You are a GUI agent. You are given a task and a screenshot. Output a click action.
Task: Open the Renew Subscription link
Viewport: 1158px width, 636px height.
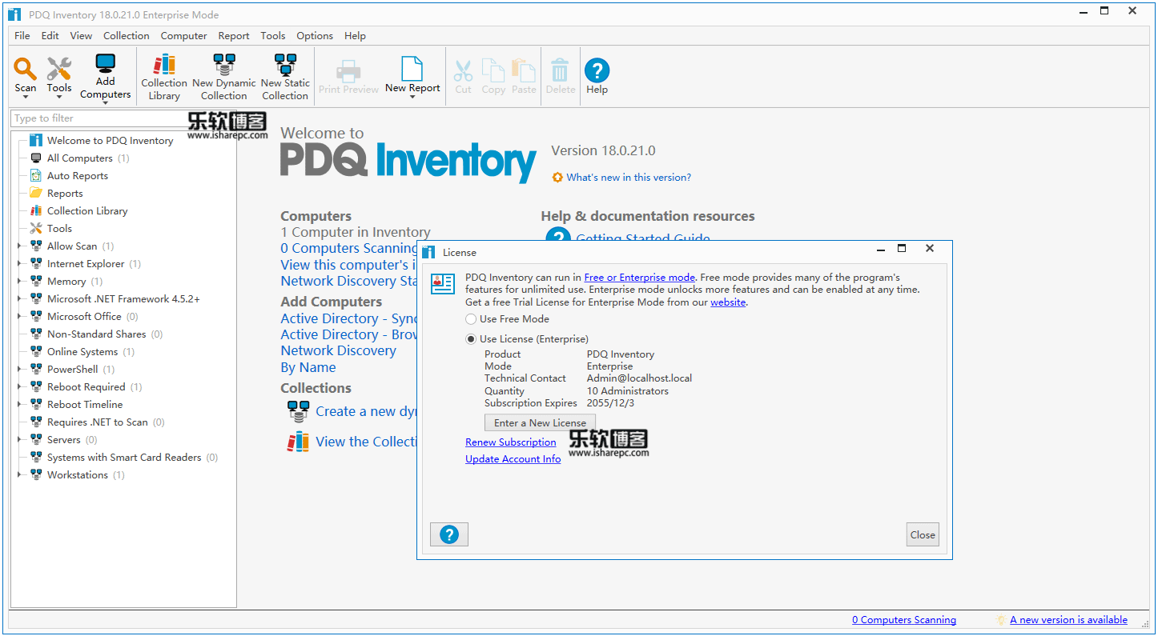coord(511,442)
